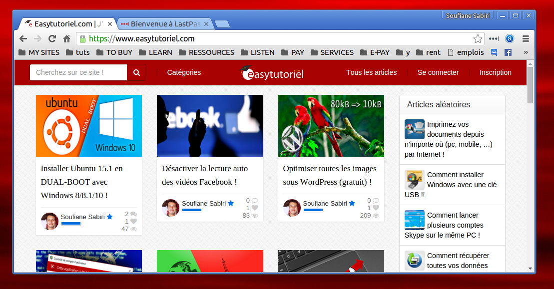Open Facebook video article thumbnail

tap(210, 126)
